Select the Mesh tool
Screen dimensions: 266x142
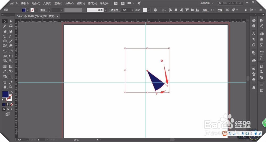click(x=5, y=66)
